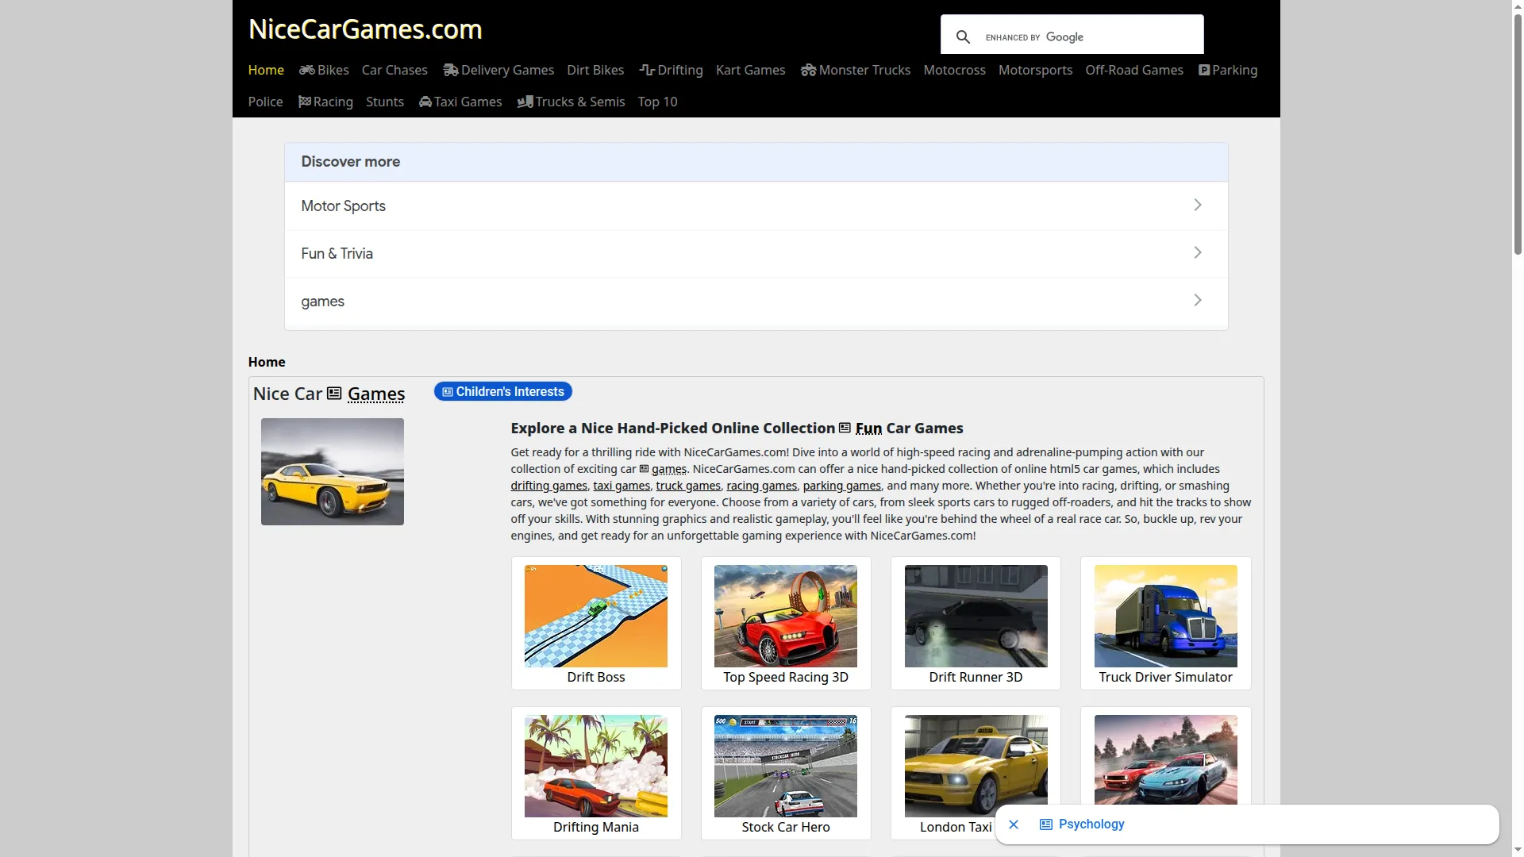Click the Drifting nav icon
The width and height of the screenshot is (1524, 857).
tap(647, 70)
